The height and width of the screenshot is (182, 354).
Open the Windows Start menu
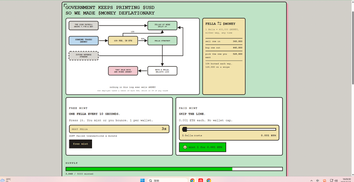(142, 180)
